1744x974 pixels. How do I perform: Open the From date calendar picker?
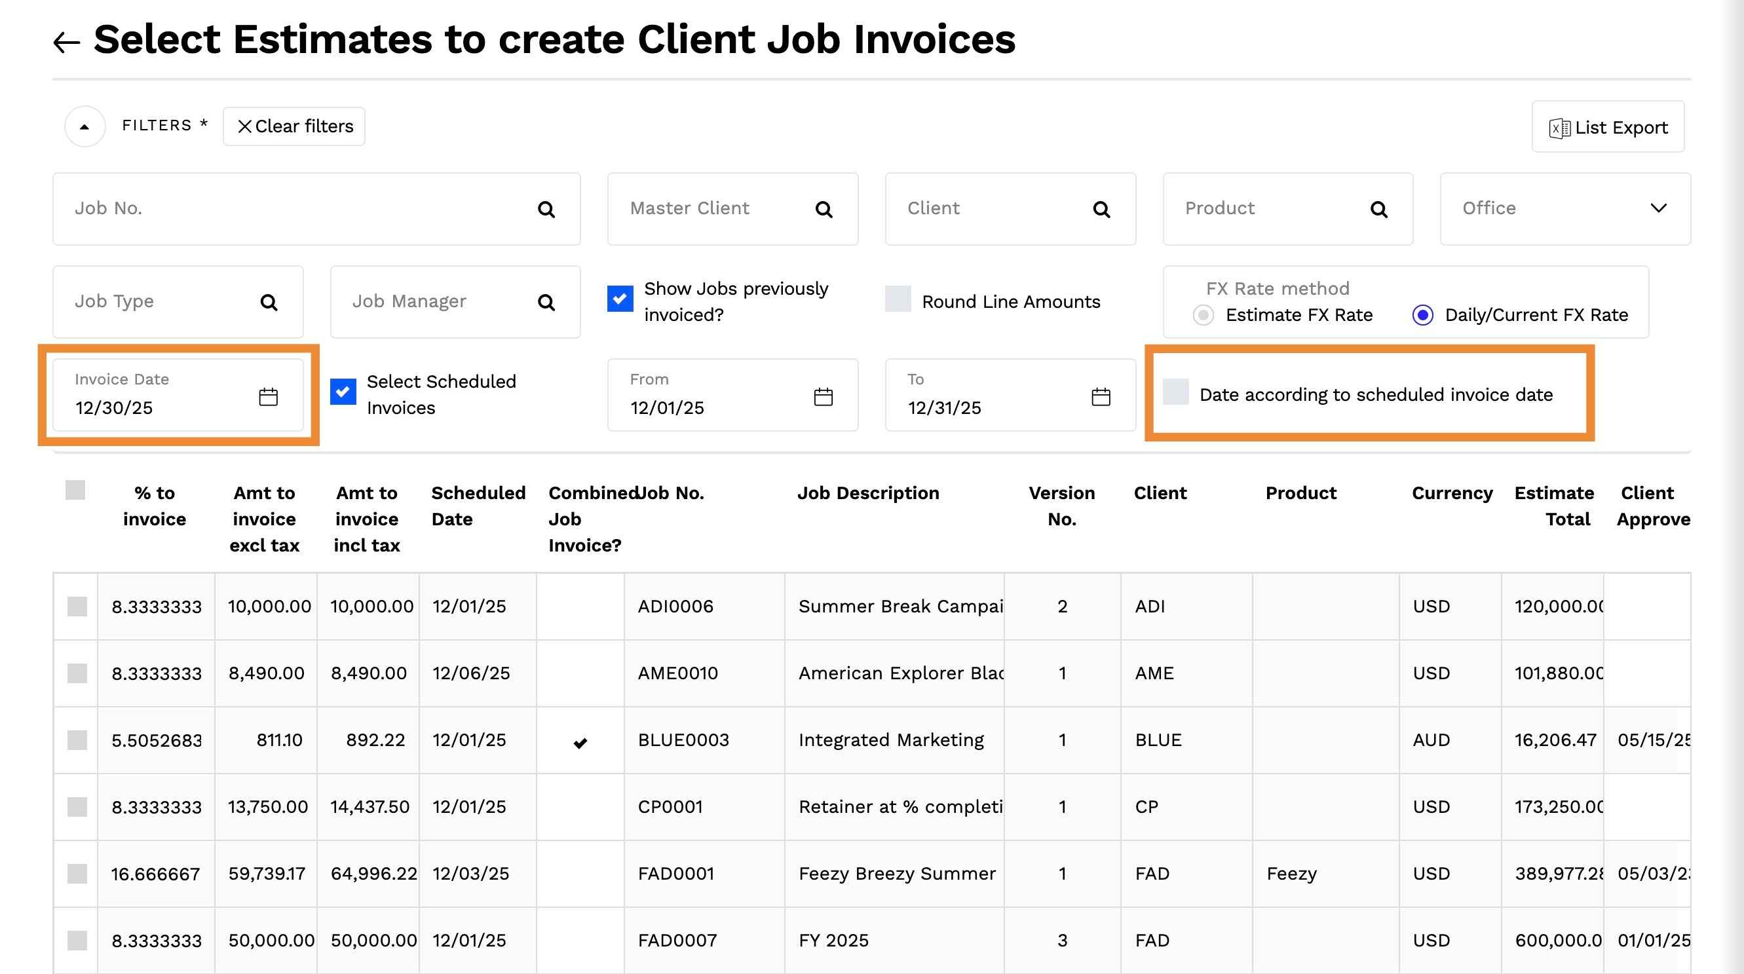point(824,397)
